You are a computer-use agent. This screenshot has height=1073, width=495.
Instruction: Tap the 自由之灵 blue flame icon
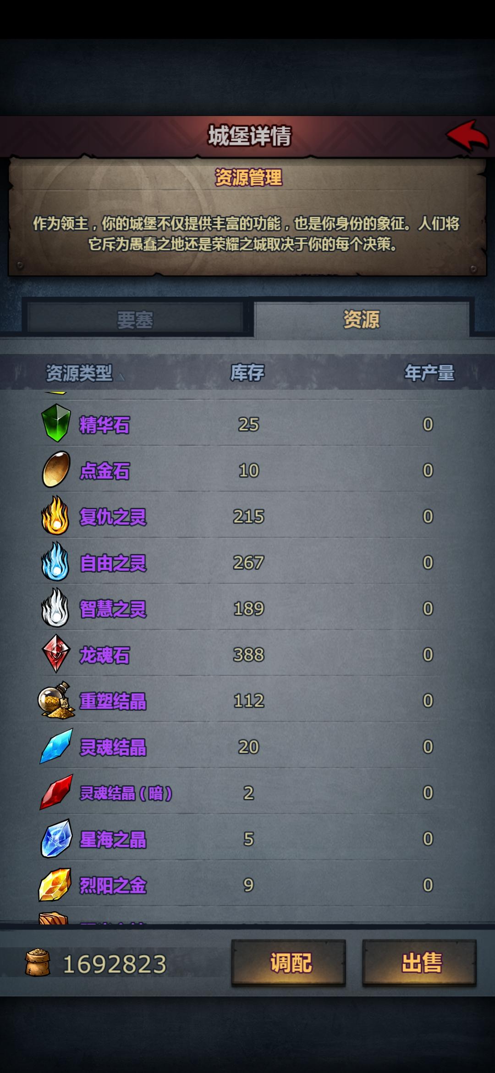point(55,561)
